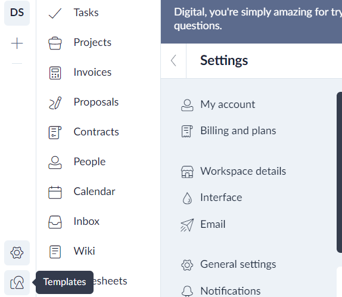Open the Invoices calculator icon
This screenshot has width=342, height=297.
click(x=55, y=73)
